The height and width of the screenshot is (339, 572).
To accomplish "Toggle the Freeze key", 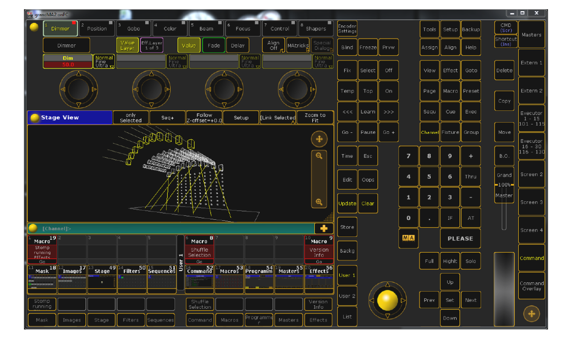I will click(368, 47).
